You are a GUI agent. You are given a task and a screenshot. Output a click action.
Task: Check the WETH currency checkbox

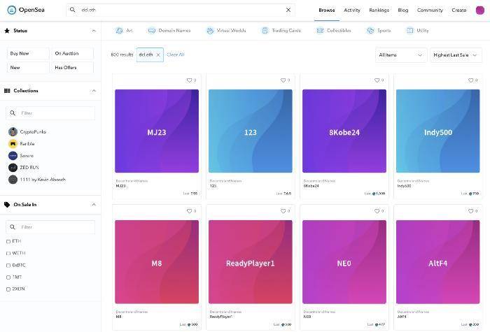[x=8, y=253]
